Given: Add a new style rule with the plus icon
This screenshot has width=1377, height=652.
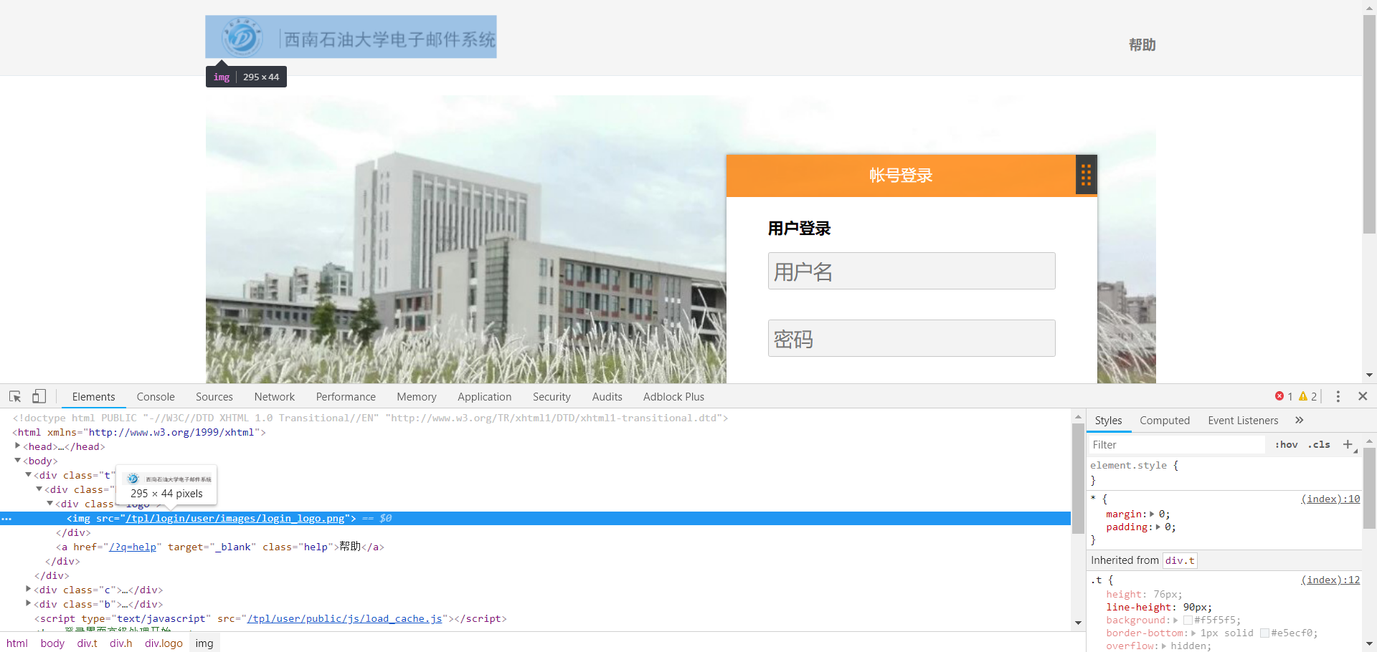Looking at the screenshot, I should (x=1348, y=445).
